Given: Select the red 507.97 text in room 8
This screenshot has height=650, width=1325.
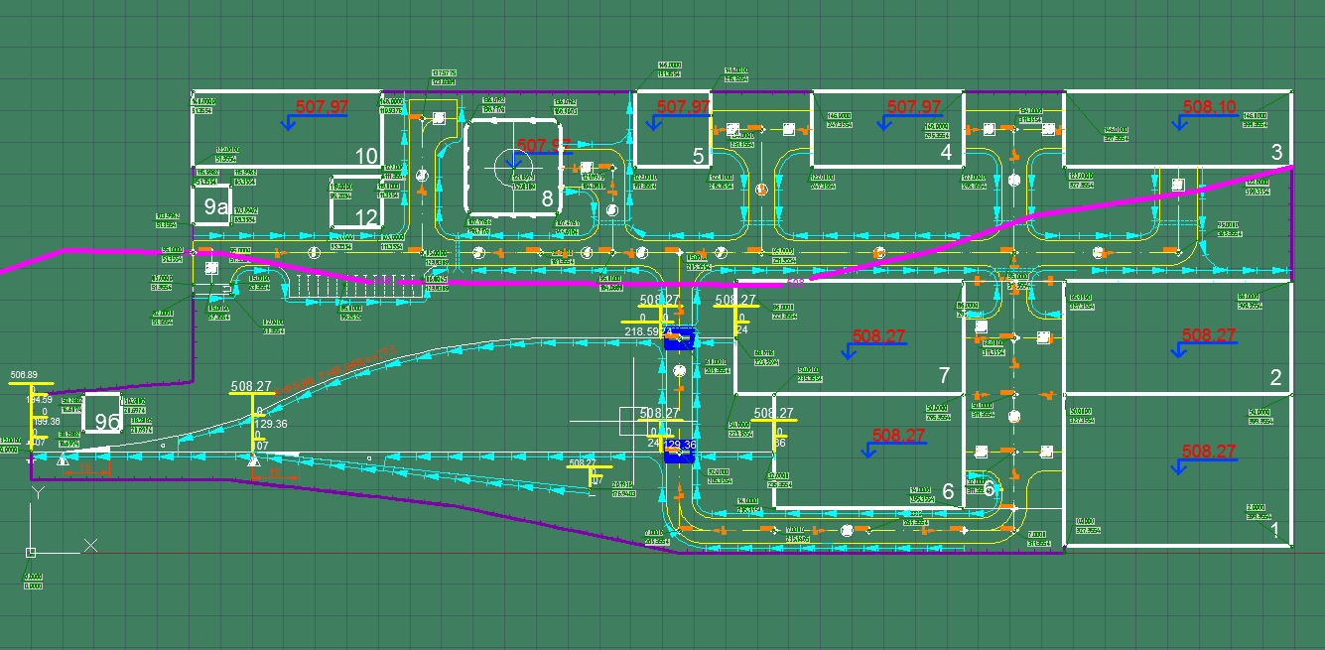Looking at the screenshot, I should point(544,145).
